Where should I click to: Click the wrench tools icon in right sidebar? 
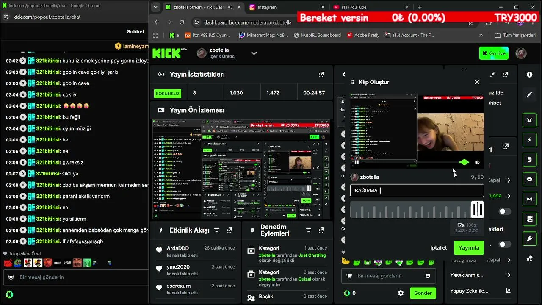tap(530, 238)
